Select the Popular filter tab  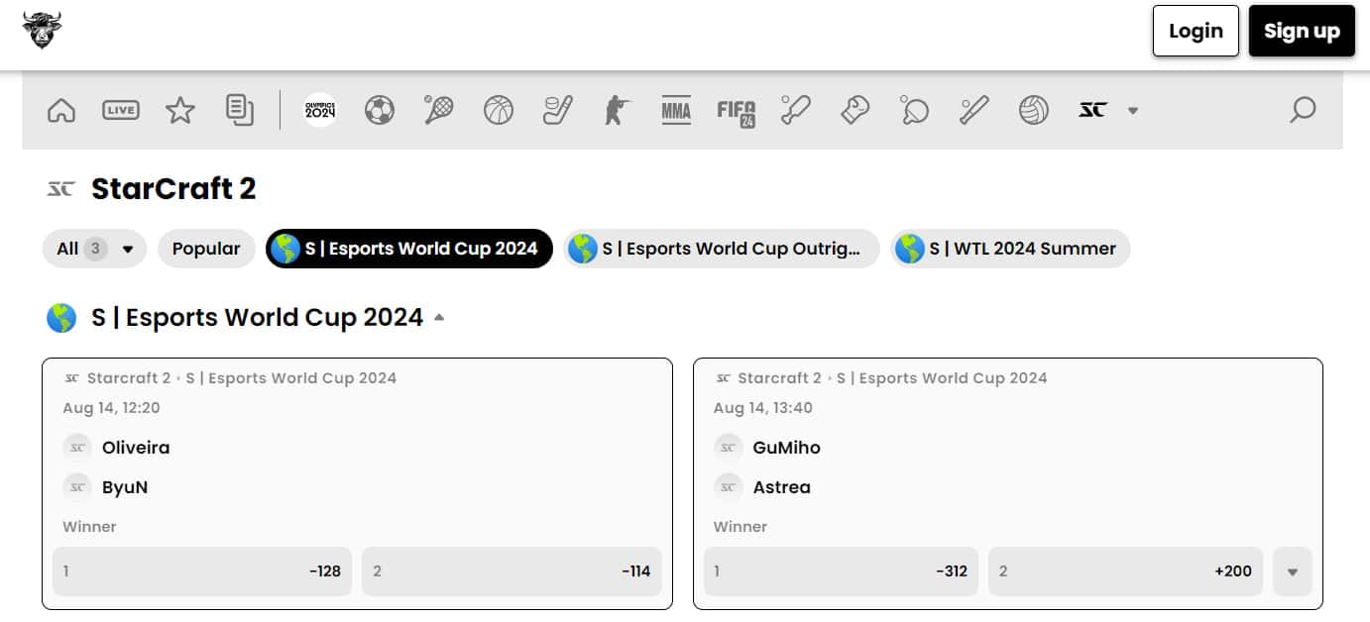tap(206, 249)
